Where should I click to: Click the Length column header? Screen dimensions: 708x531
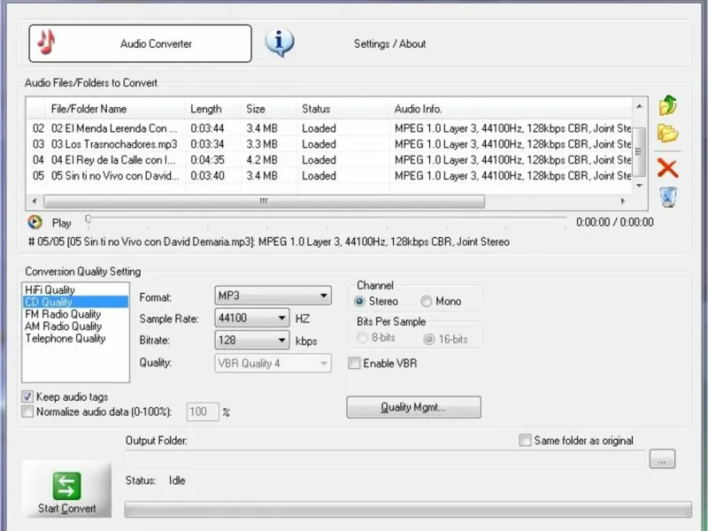pyautogui.click(x=212, y=109)
